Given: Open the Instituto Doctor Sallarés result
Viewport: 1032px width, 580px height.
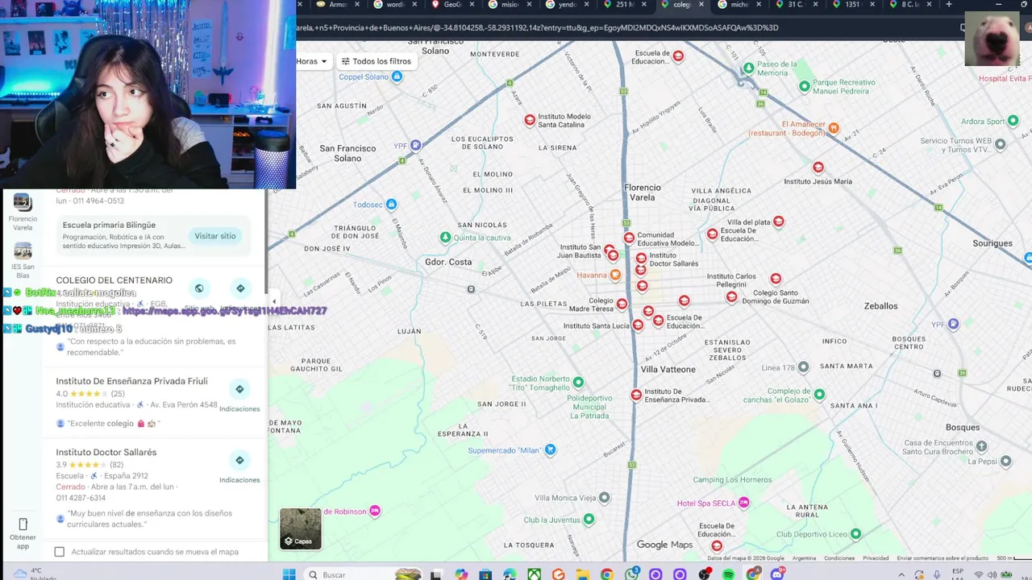Looking at the screenshot, I should 106,453.
